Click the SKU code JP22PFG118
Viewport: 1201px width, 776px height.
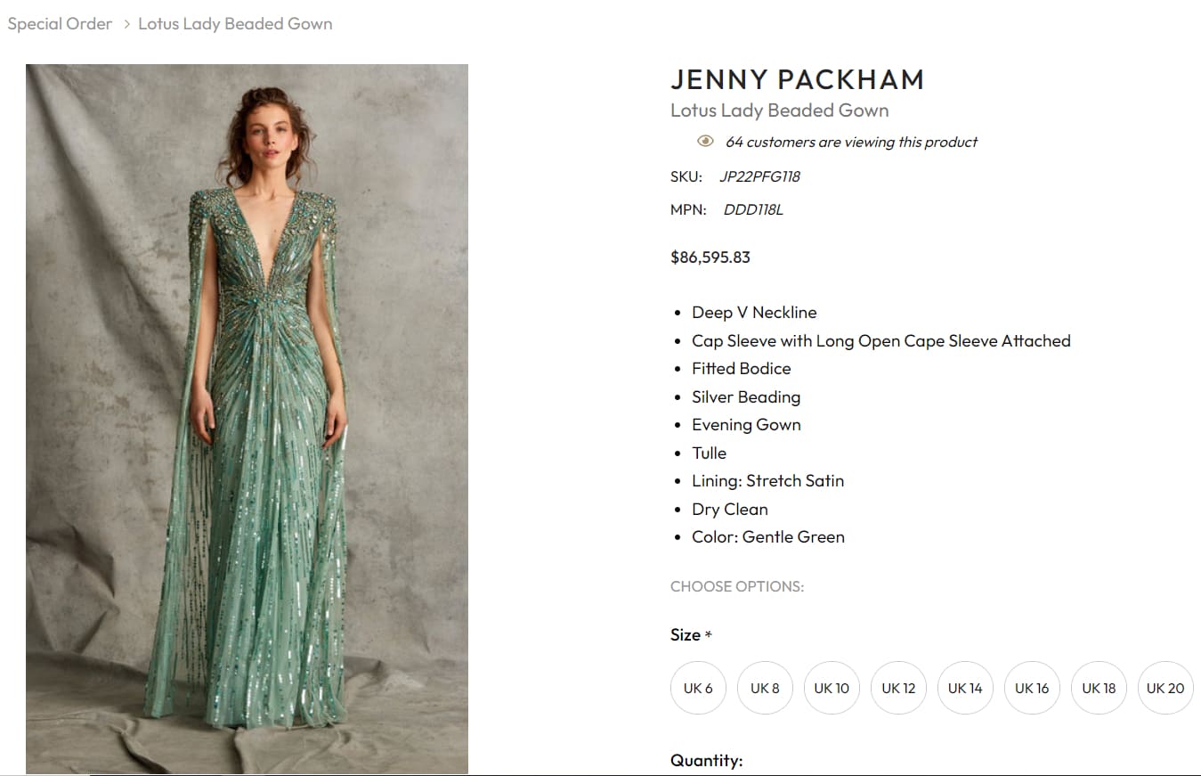tap(759, 176)
